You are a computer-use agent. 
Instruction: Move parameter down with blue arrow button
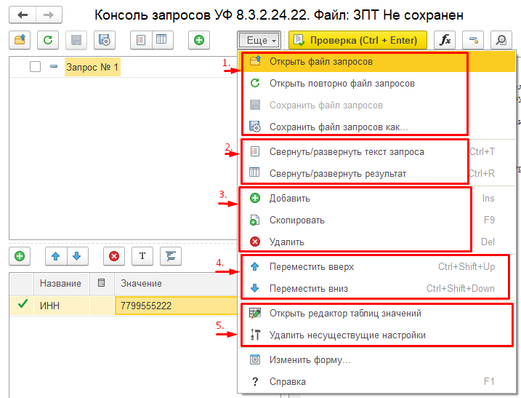(78, 256)
